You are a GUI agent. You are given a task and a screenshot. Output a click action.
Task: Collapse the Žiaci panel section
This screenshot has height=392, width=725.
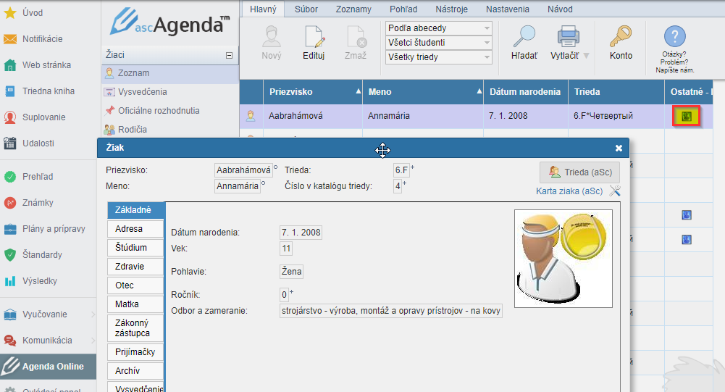[x=229, y=55]
